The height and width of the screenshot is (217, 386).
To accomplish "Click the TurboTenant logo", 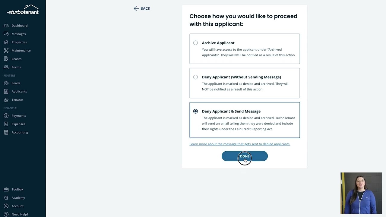I will point(23,10).
